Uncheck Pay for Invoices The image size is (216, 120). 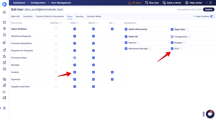pyautogui.click(x=112, y=72)
